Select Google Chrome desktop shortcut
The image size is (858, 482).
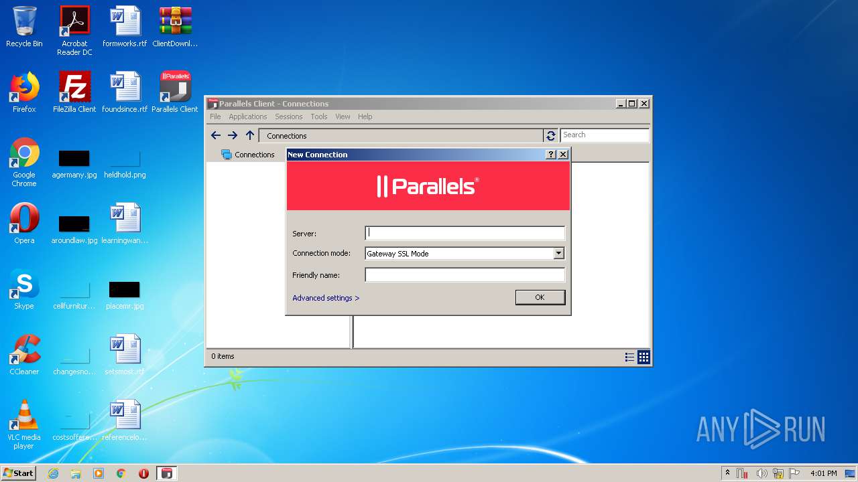pos(24,162)
